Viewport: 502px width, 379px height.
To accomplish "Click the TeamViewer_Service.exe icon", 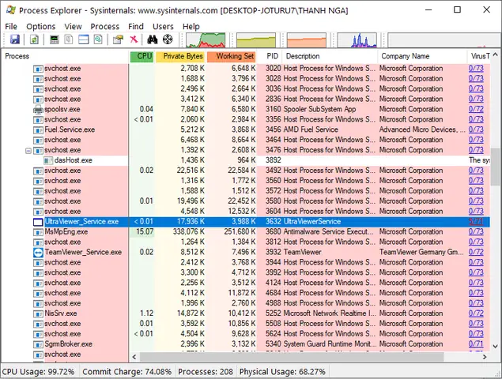I will [38, 253].
